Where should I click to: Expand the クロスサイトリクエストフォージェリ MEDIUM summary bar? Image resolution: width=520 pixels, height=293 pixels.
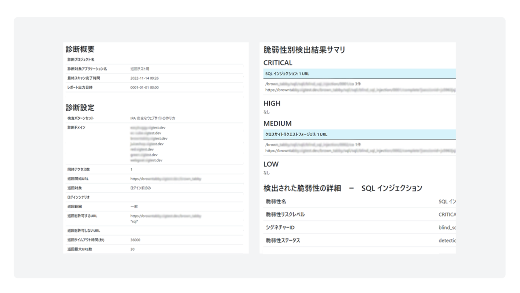point(358,134)
